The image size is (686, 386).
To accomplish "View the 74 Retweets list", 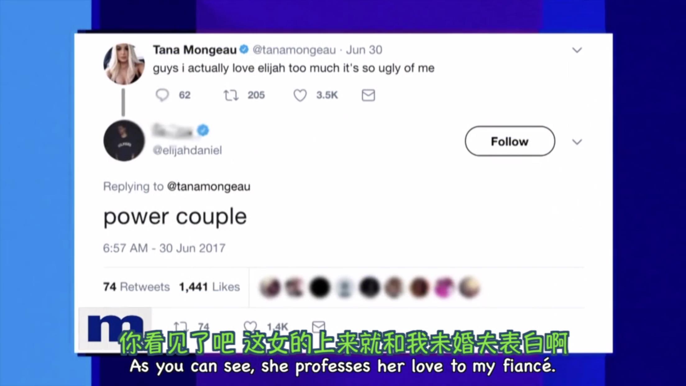I will (x=136, y=287).
